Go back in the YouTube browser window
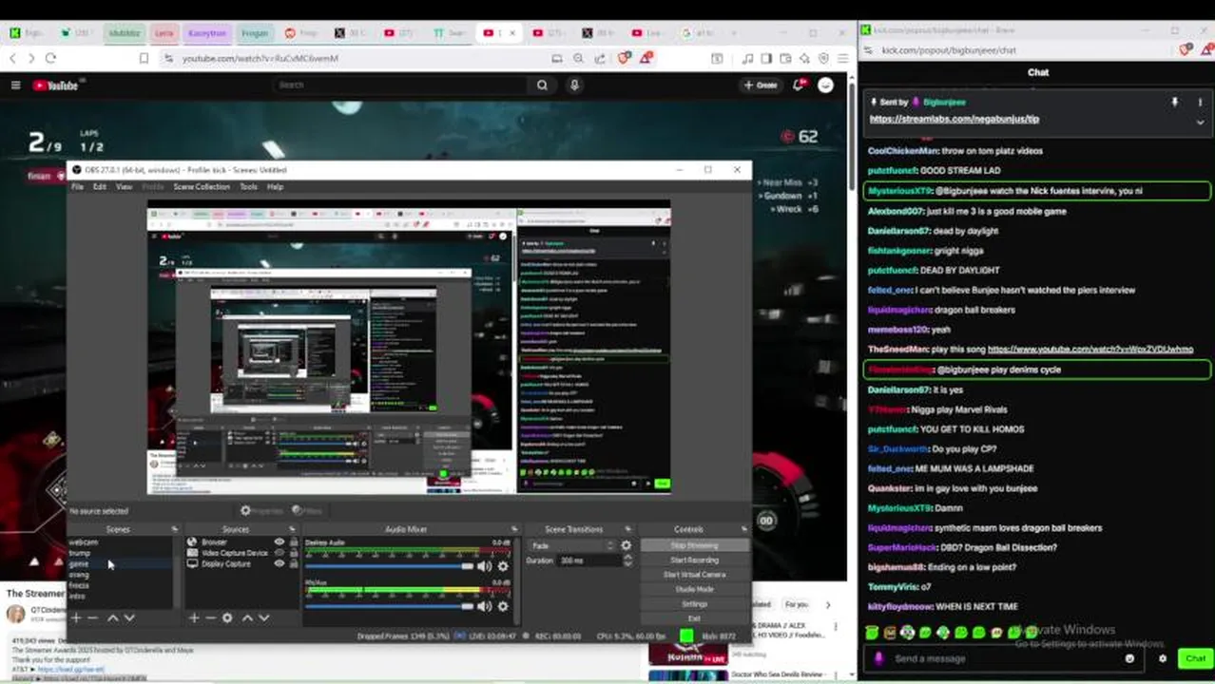Image resolution: width=1215 pixels, height=684 pixels. pyautogui.click(x=12, y=58)
